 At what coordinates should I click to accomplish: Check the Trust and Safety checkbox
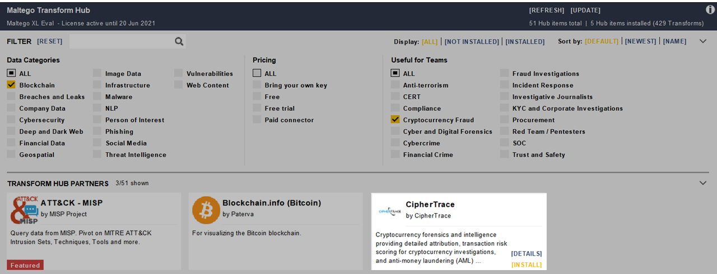505,155
